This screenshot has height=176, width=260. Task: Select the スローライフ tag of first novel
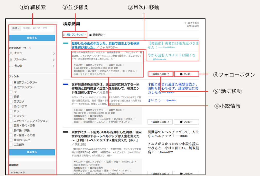tap(80, 74)
